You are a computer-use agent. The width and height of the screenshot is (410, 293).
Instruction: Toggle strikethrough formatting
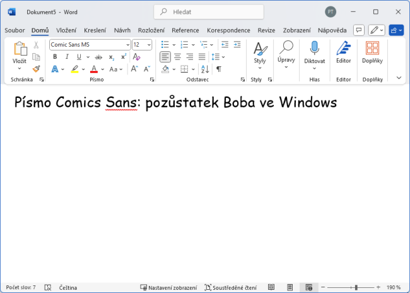(x=98, y=57)
